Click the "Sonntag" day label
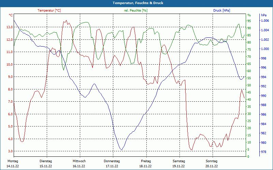The width and height of the screenshot is (273, 170). [x=212, y=161]
